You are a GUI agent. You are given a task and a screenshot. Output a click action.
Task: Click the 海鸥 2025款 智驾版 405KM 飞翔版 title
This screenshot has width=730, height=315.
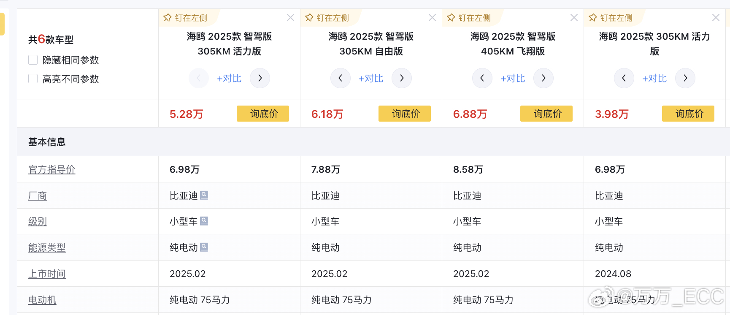513,44
